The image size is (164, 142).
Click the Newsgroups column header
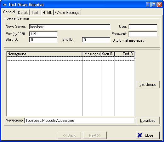pyautogui.click(x=44, y=54)
